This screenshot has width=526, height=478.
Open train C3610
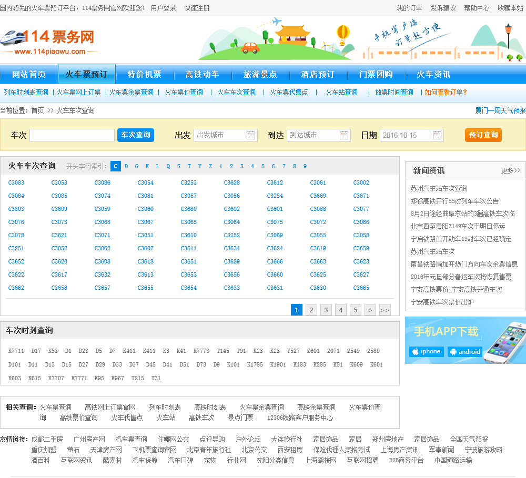click(188, 235)
